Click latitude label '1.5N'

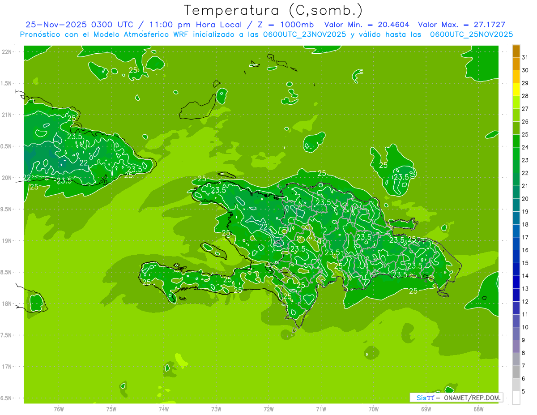click(7, 83)
